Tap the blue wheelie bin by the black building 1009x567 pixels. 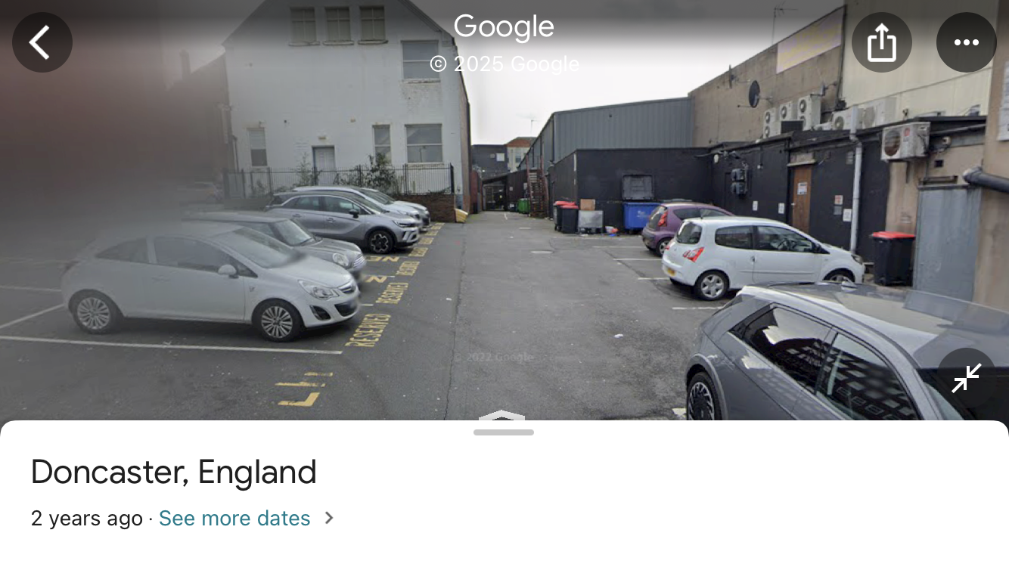click(x=640, y=216)
